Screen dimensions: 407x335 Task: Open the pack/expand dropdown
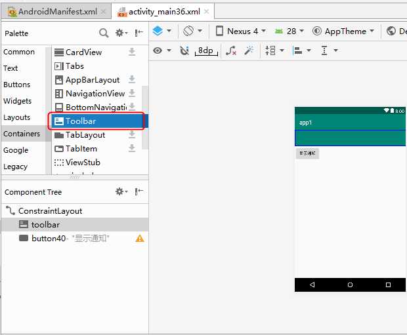click(x=274, y=50)
